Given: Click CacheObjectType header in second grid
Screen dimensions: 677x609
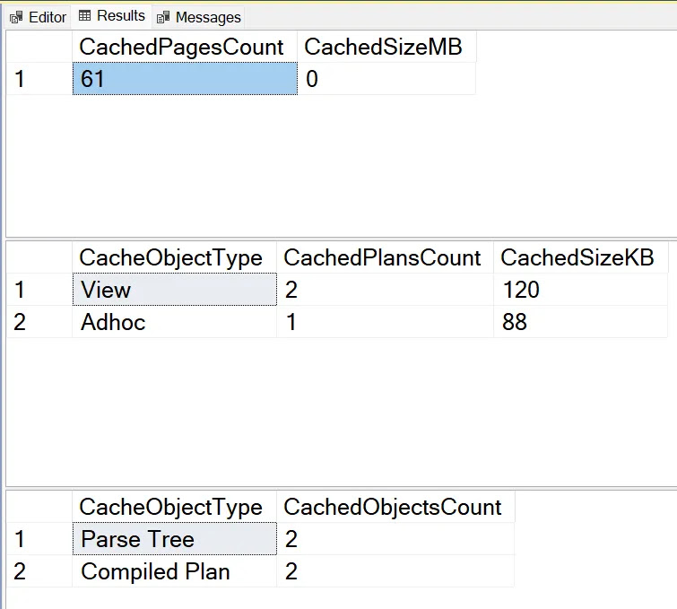Looking at the screenshot, I should pyautogui.click(x=175, y=257).
